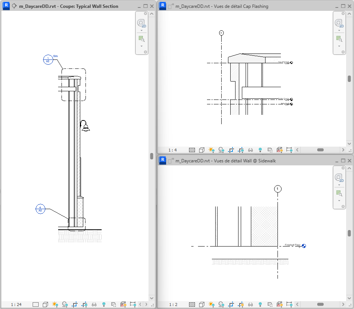Open the 1 : 24 view scale selector

click(16, 305)
